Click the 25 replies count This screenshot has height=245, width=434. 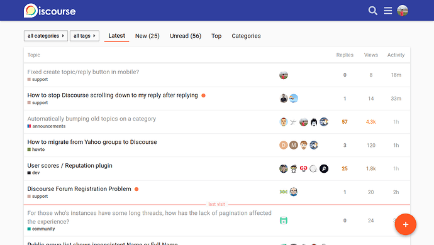tap(345, 168)
